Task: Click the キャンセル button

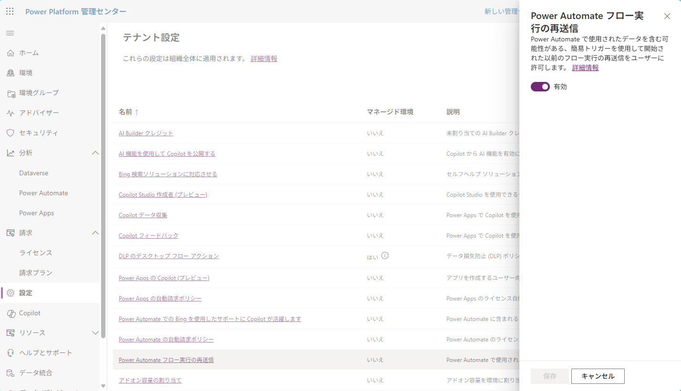Action: tap(598, 376)
